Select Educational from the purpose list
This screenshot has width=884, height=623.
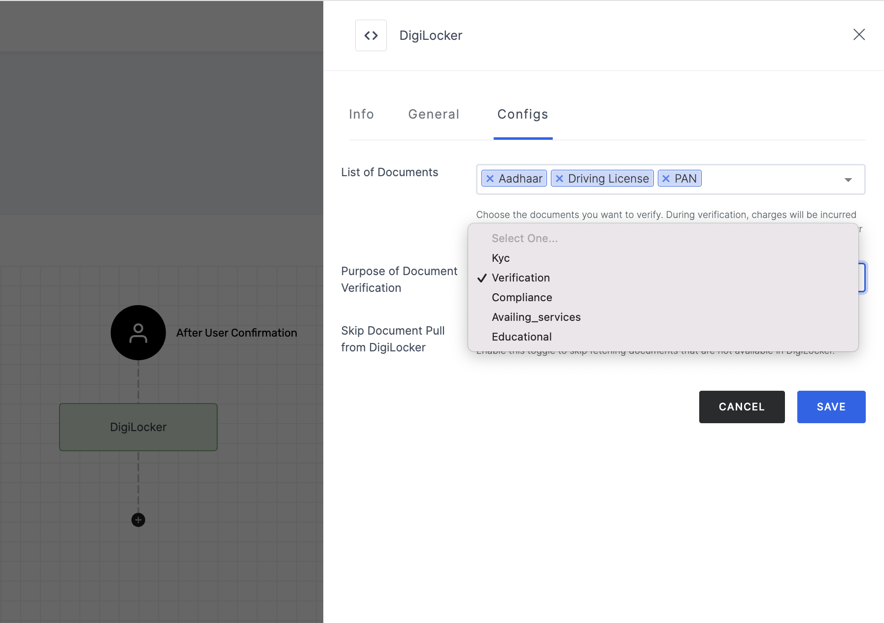663,337
